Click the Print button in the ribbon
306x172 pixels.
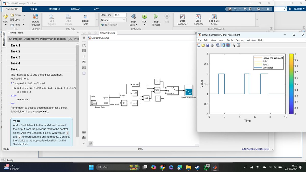15,25
